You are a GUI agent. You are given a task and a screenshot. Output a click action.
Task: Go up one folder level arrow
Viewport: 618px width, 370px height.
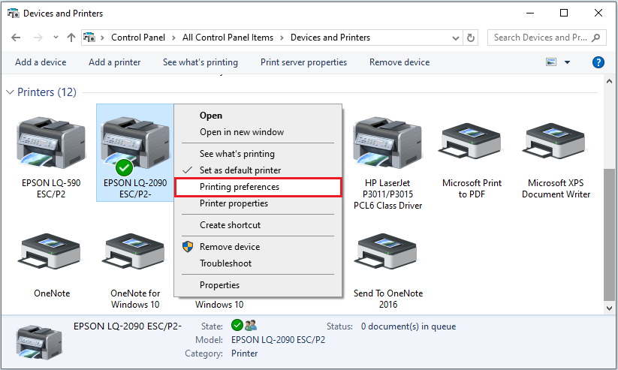71,38
